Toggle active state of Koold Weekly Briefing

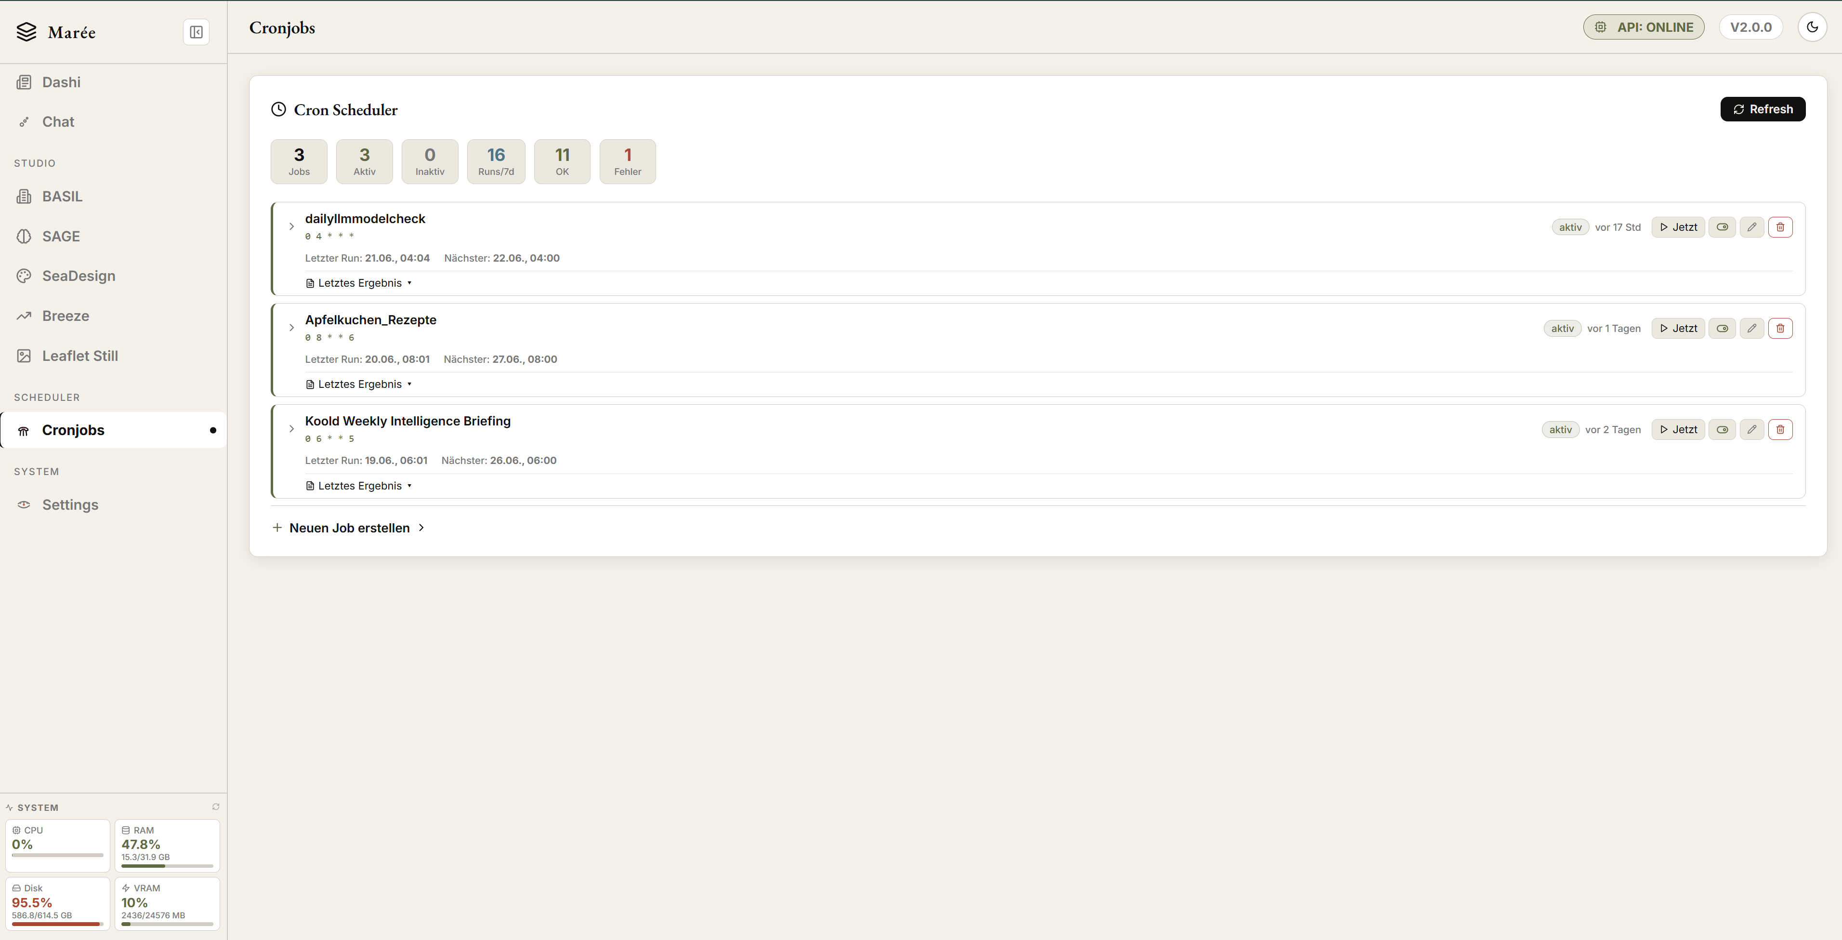(x=1722, y=429)
